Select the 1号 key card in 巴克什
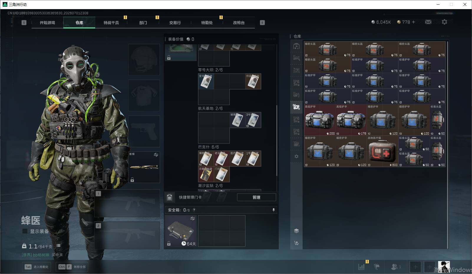472x274 pixels. pyautogui.click(x=253, y=158)
